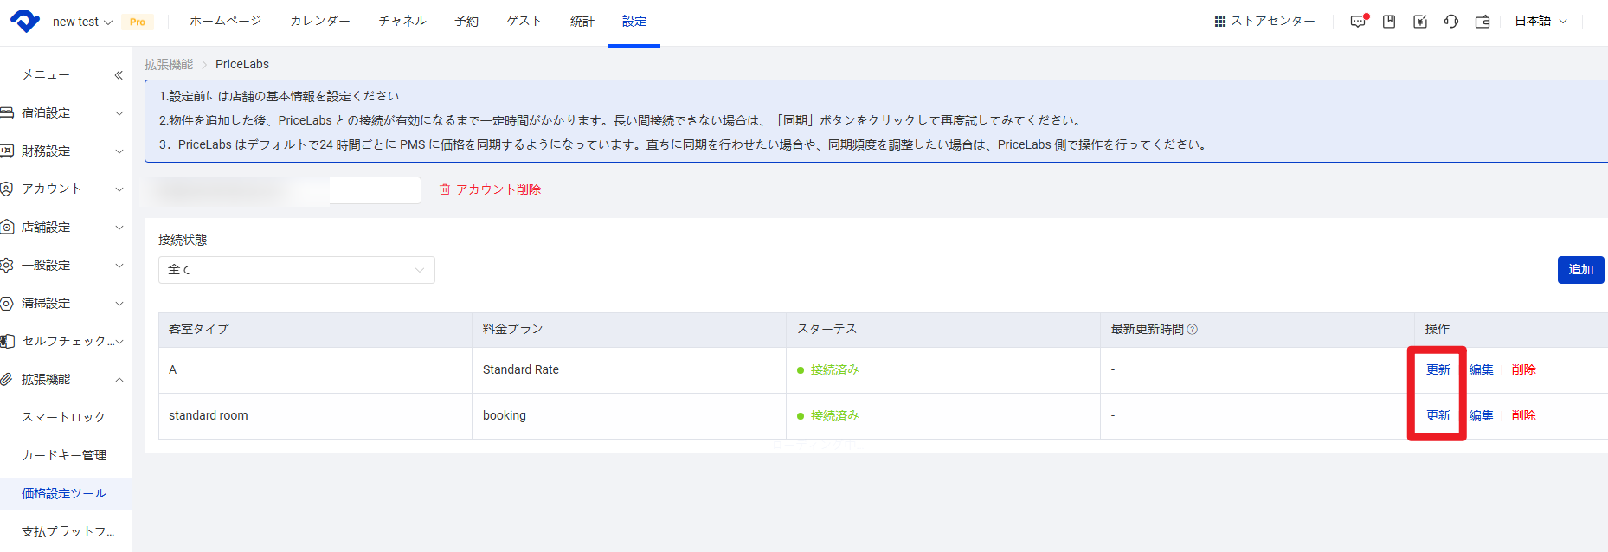
Task: Expand the 宿泊設定 menu chevron
Action: point(119,113)
